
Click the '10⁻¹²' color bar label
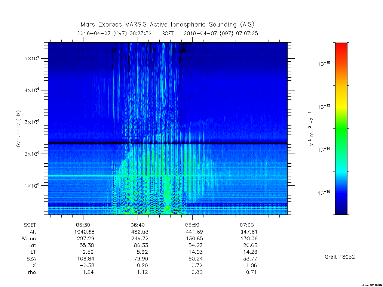tap(324, 107)
